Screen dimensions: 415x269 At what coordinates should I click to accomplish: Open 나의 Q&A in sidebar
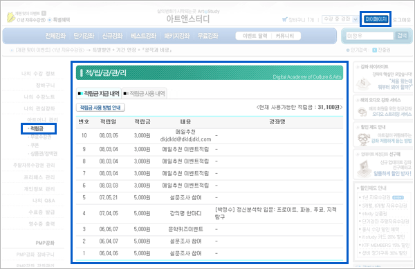coord(44,201)
